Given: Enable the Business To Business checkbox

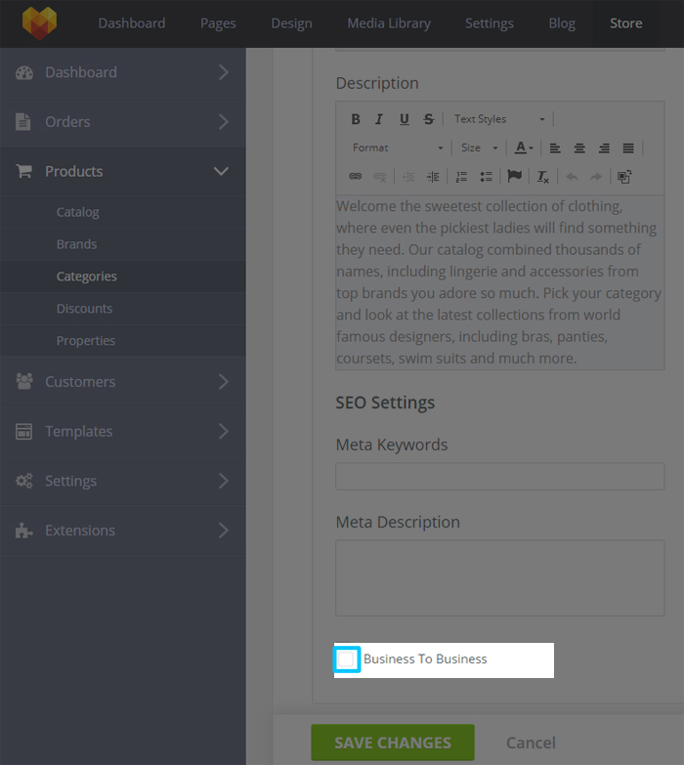Looking at the screenshot, I should 346,659.
